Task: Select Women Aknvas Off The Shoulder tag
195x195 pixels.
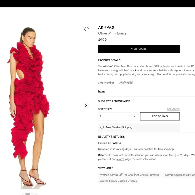Action: [x=129, y=175]
